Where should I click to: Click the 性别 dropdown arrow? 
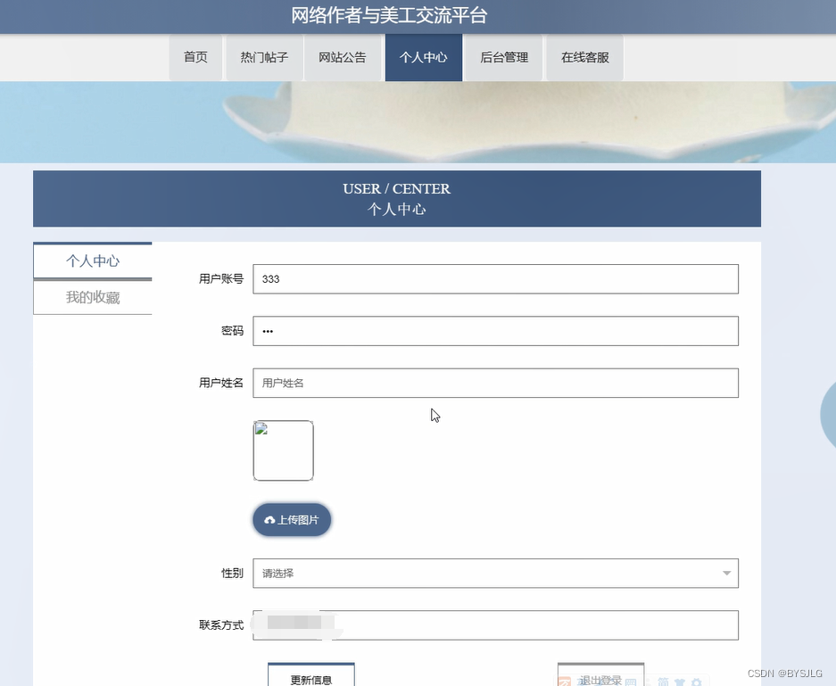(726, 573)
